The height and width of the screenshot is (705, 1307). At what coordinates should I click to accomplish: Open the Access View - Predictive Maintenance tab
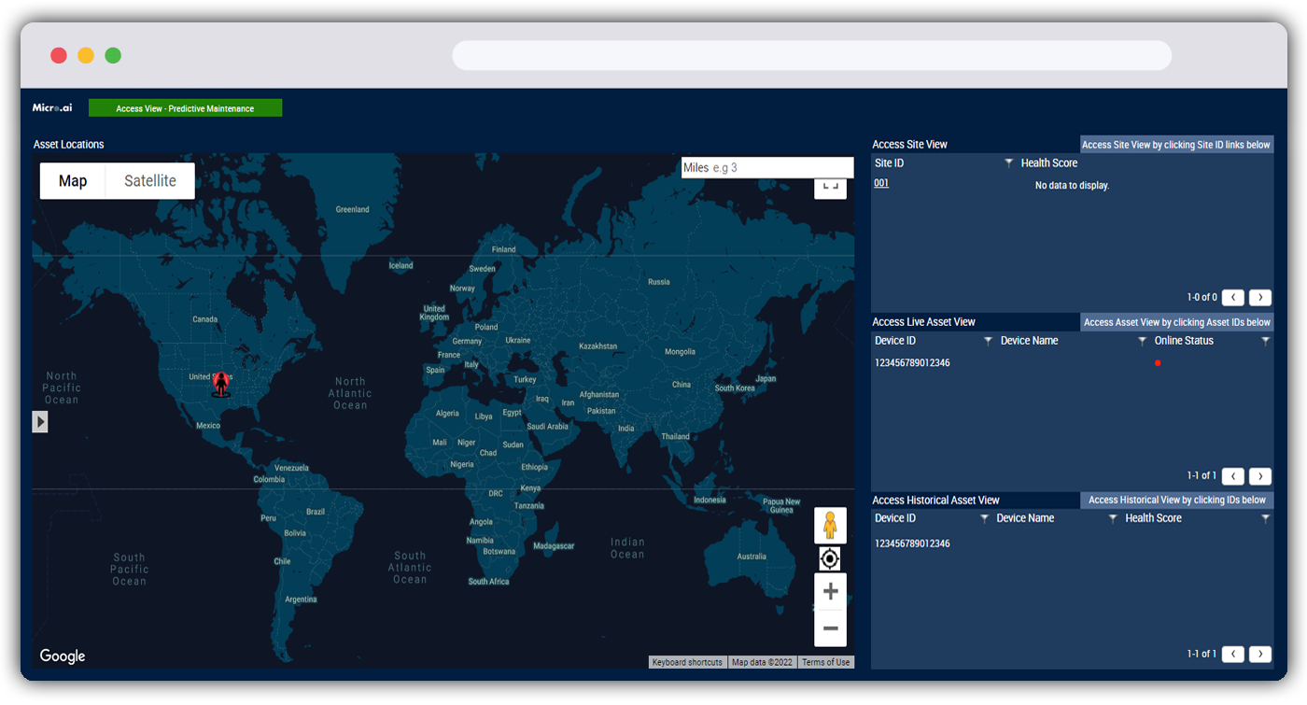coord(185,108)
